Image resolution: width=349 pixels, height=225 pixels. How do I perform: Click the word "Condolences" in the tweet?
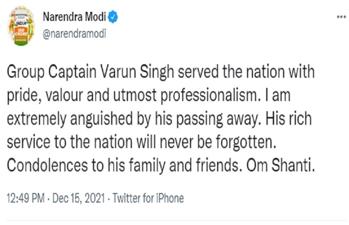point(47,165)
